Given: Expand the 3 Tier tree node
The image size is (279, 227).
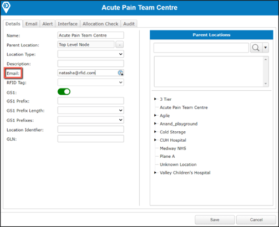Looking at the screenshot, I should 155,99.
